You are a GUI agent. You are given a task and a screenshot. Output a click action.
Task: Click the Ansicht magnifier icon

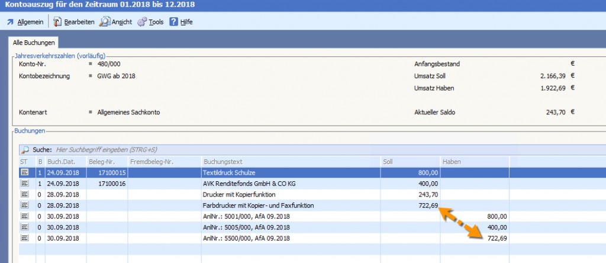click(x=104, y=22)
